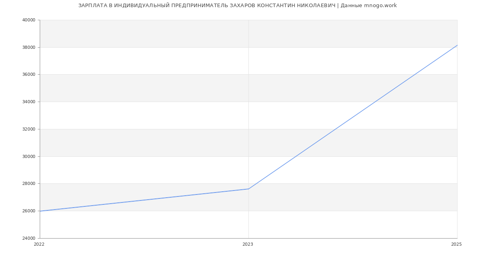Click the 24000 y-axis label
The width and height of the screenshot is (477, 258).
click(29, 239)
